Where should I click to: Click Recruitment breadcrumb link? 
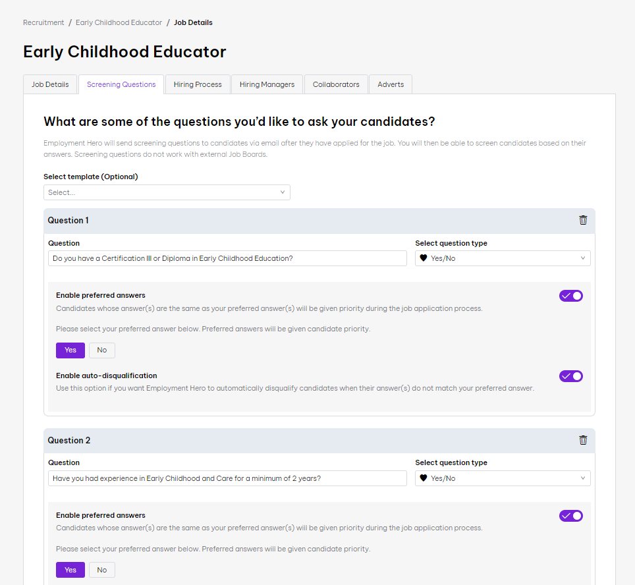43,22
